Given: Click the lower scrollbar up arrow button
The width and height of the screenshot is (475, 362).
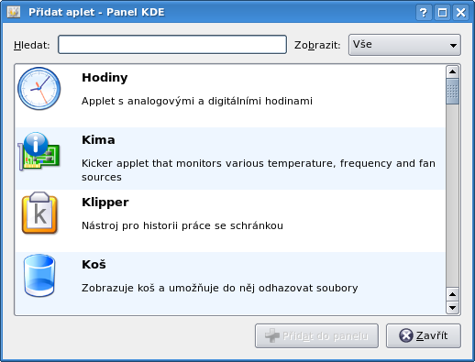Looking at the screenshot, I should [x=452, y=294].
